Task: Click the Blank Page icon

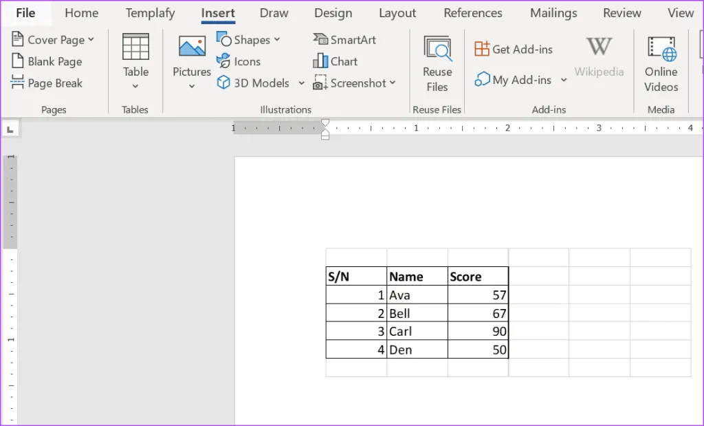Action: (18, 62)
